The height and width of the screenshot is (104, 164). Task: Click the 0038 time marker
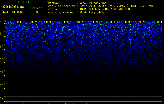click(x=127, y=22)
